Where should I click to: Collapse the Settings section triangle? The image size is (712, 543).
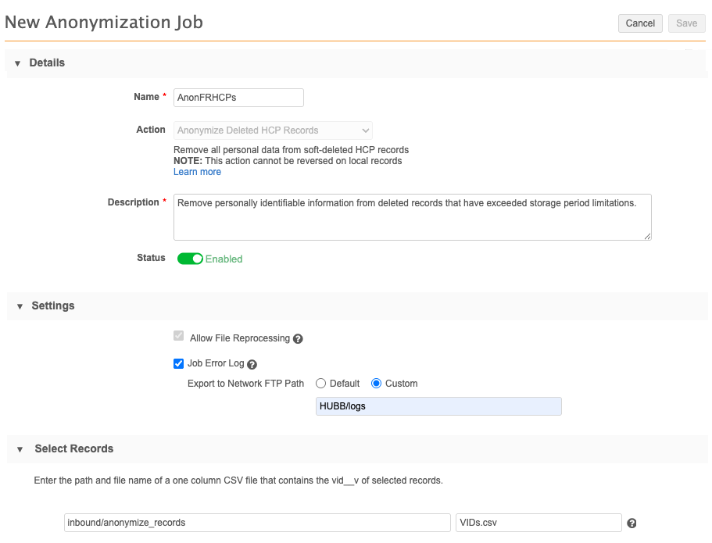click(x=20, y=306)
